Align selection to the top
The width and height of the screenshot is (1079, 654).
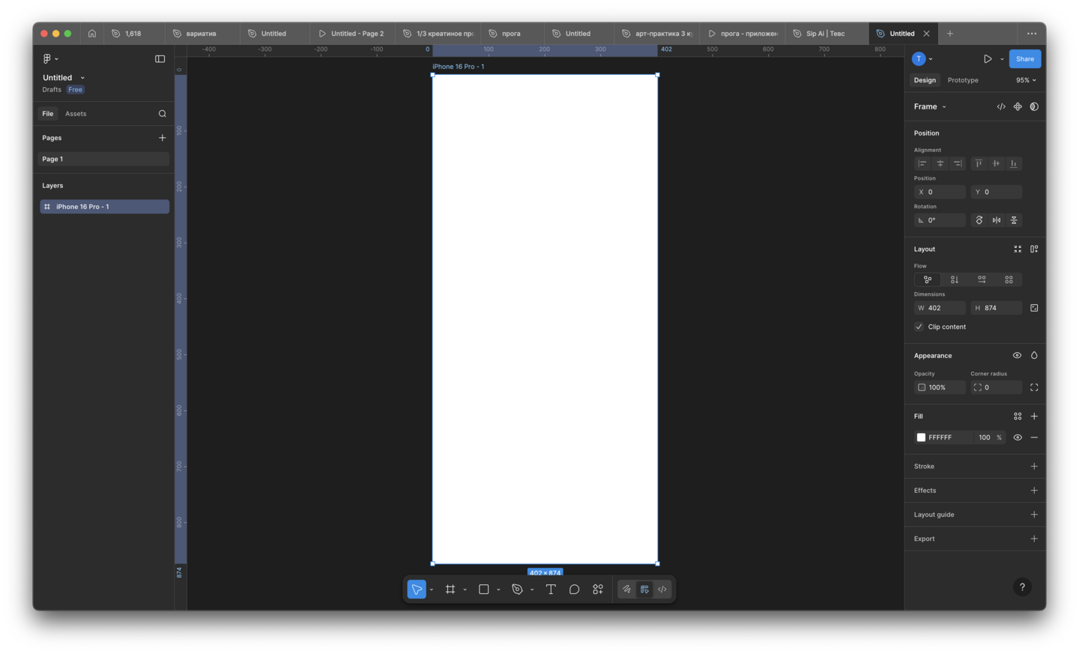[x=979, y=163]
